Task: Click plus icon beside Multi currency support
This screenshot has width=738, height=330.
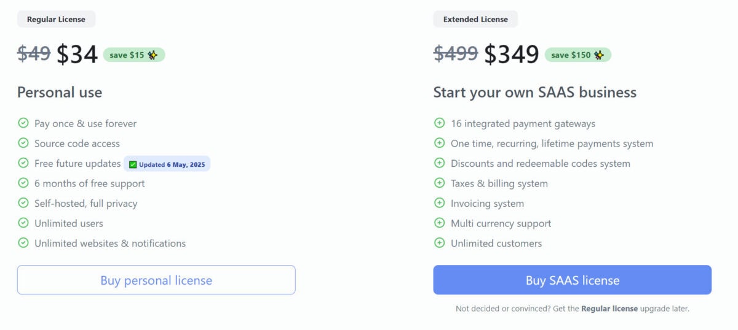Action: [x=440, y=223]
